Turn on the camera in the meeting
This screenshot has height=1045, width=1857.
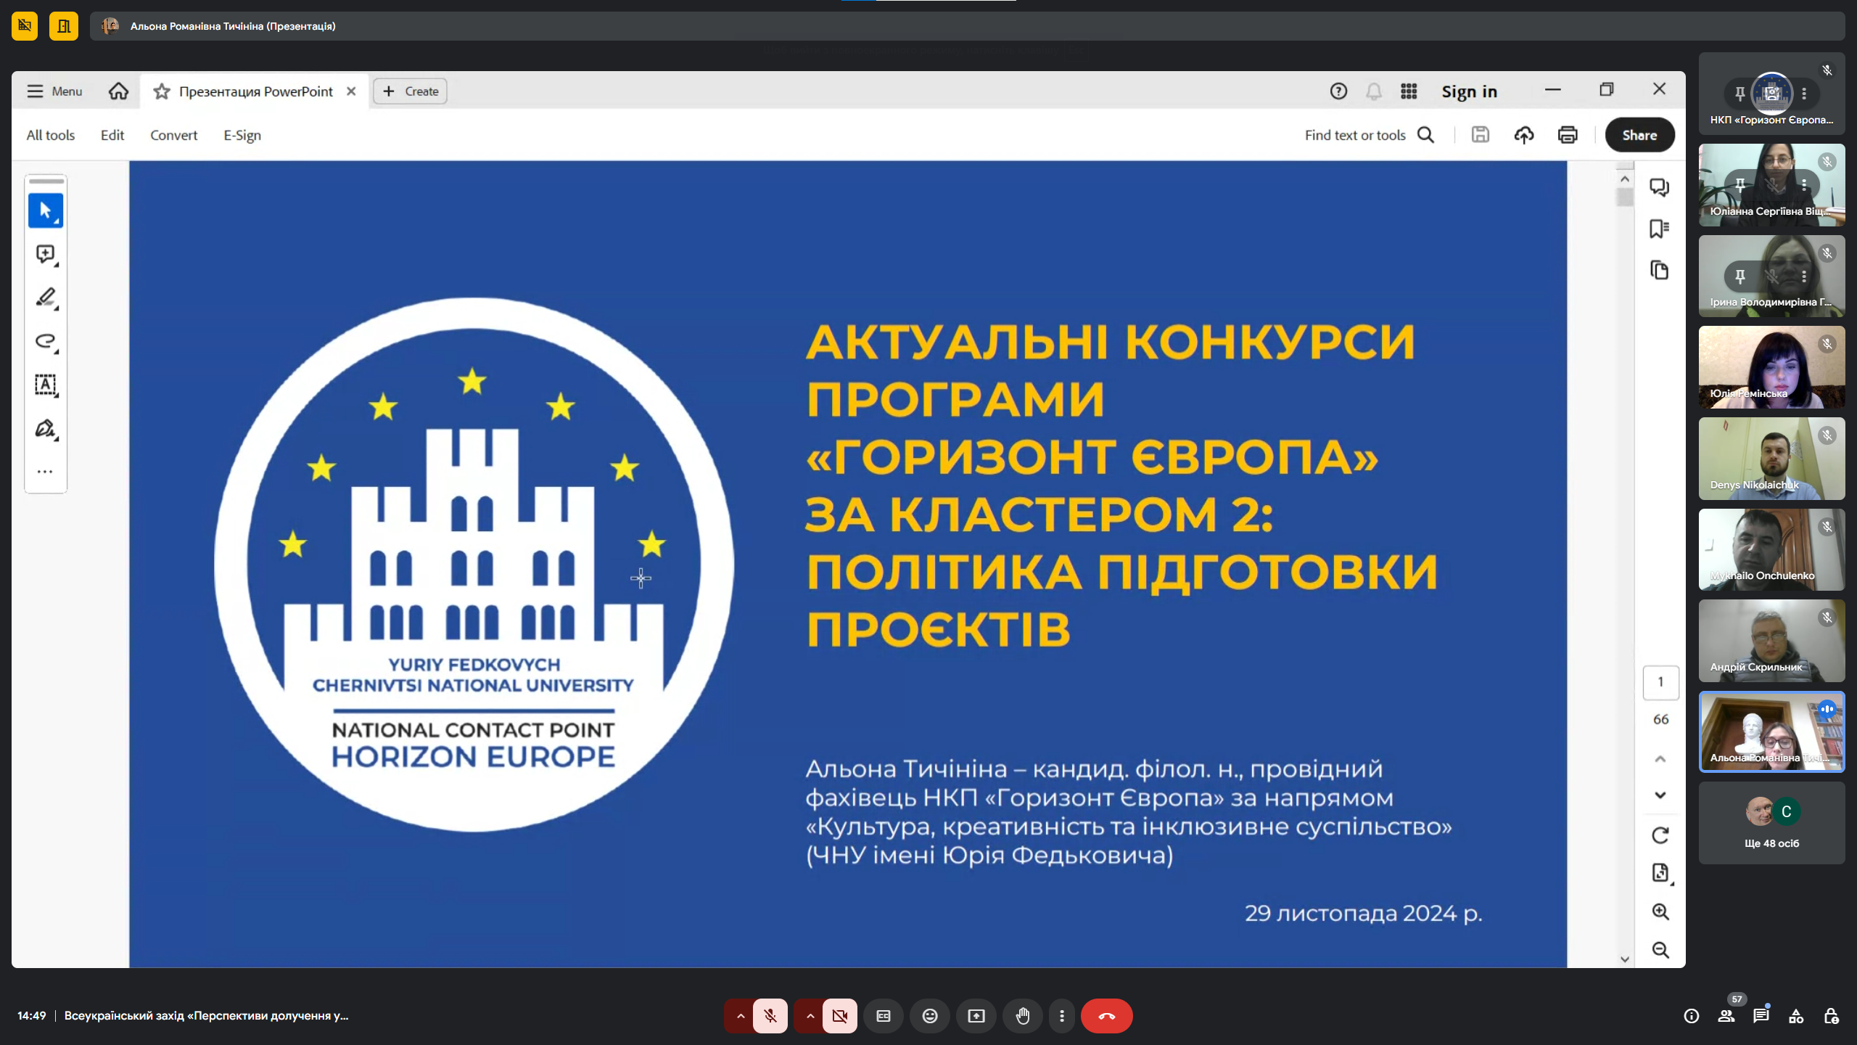click(x=839, y=1016)
